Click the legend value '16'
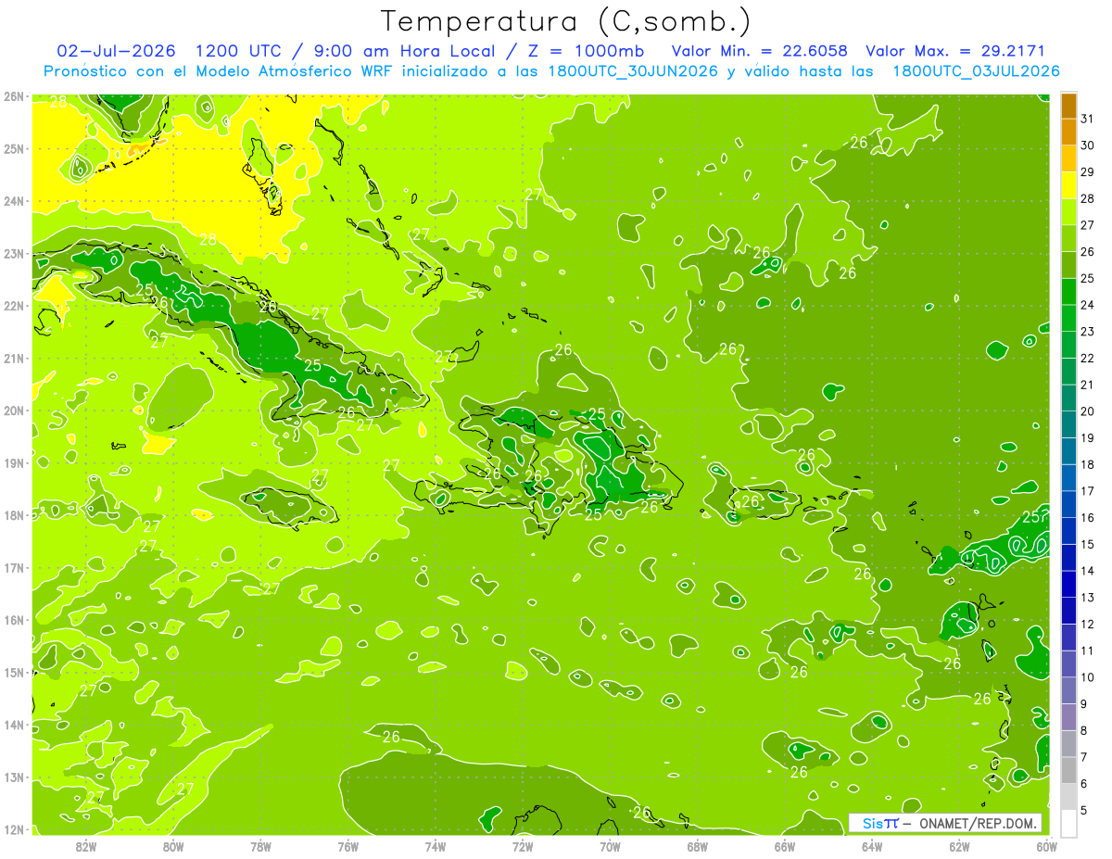 (x=1087, y=517)
